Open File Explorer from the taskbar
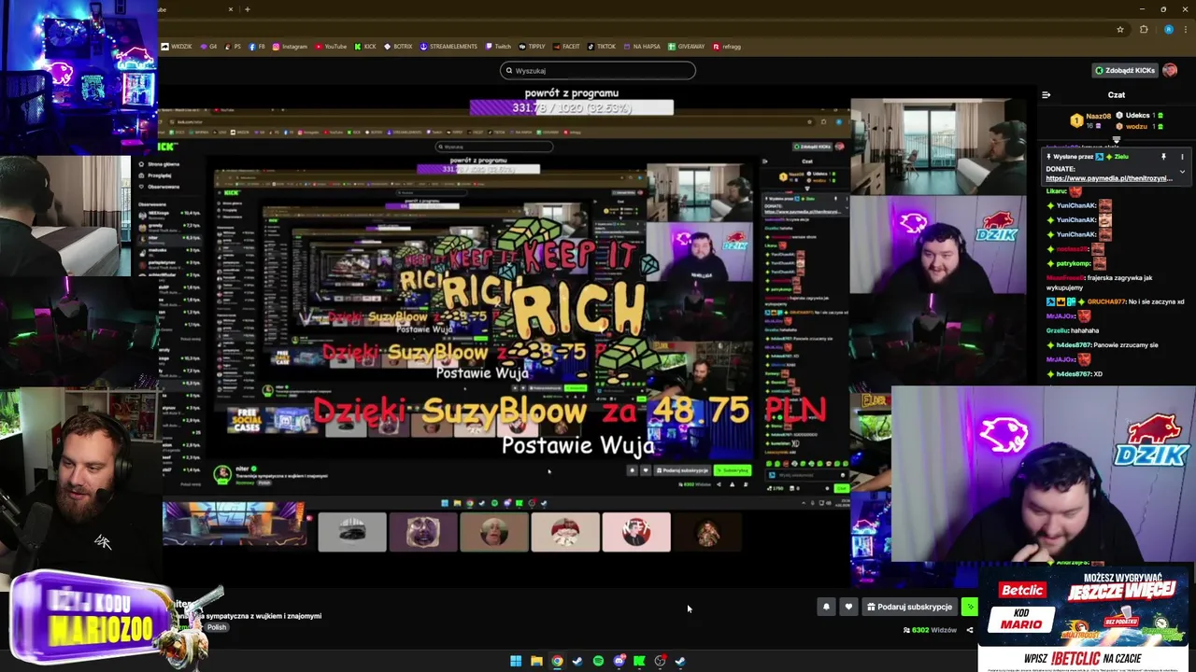 coord(536,661)
